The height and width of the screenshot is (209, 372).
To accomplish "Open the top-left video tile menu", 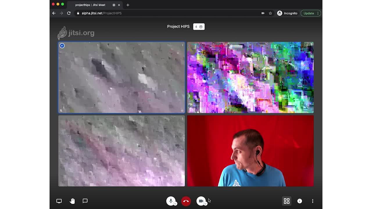I will coord(183,45).
